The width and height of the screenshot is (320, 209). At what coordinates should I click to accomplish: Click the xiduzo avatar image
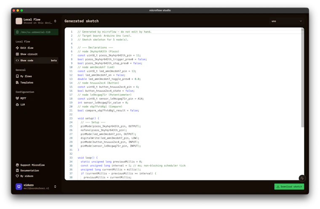[19, 187]
